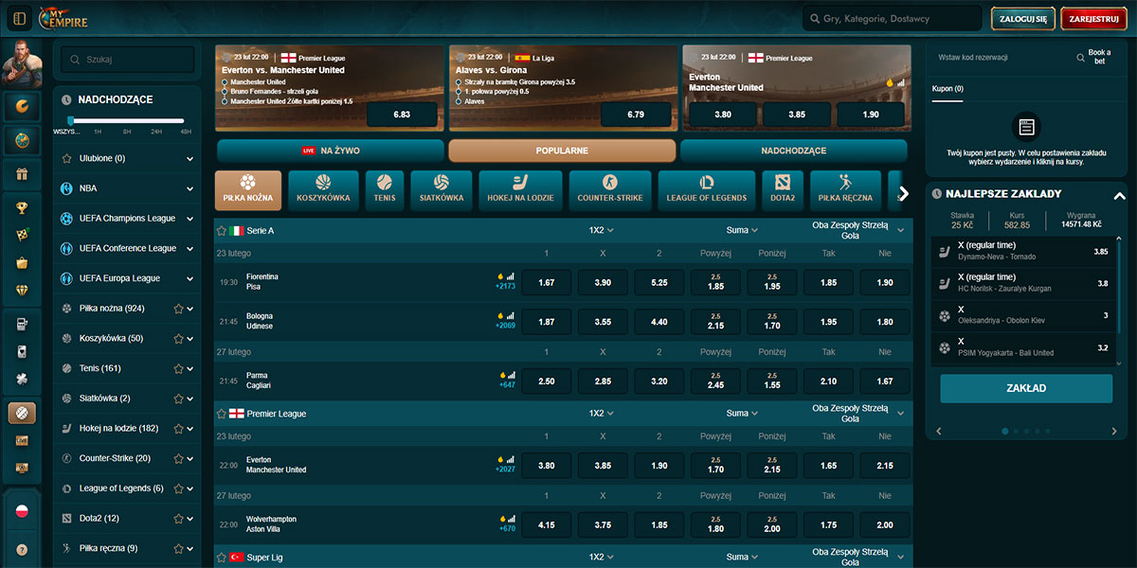Switch to the Nadchodzące tab
Image resolution: width=1137 pixels, height=568 pixels.
[794, 151]
